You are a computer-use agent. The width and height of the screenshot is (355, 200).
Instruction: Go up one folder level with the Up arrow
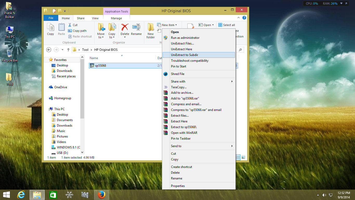coord(68,50)
